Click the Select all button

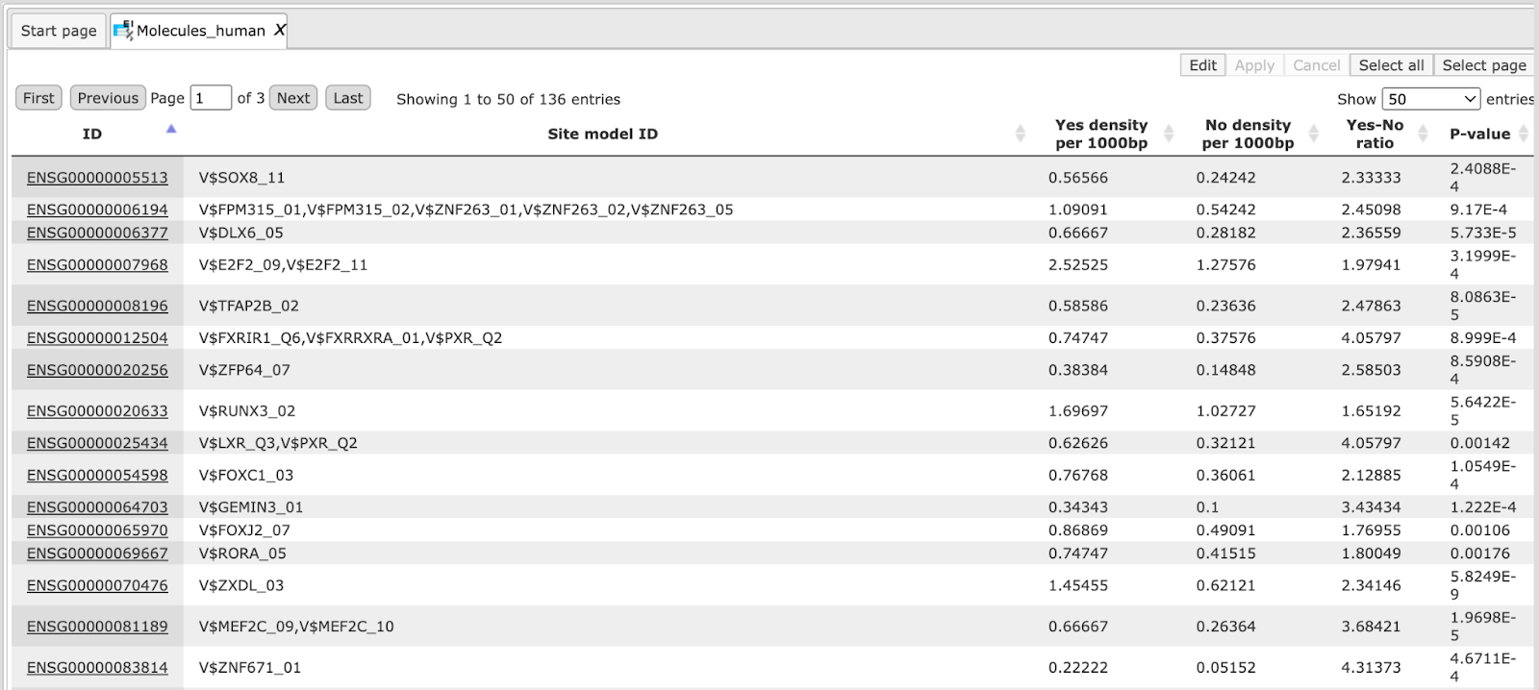1391,65
